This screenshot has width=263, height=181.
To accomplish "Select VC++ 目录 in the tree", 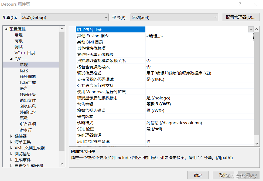I will (x=25, y=53).
